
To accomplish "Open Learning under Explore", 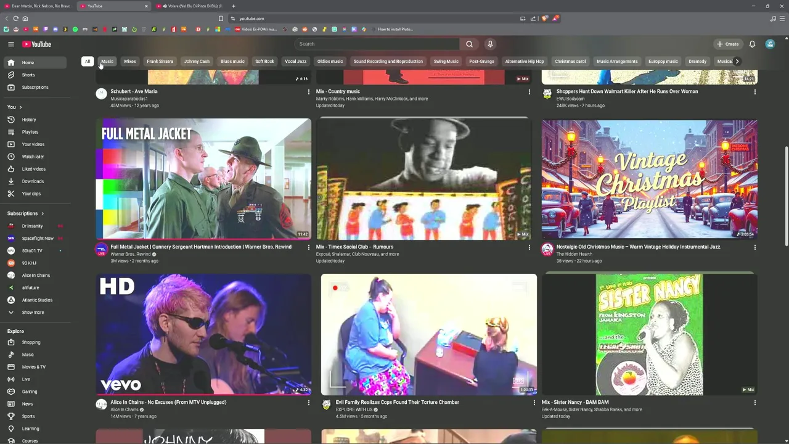I will 34,429.
